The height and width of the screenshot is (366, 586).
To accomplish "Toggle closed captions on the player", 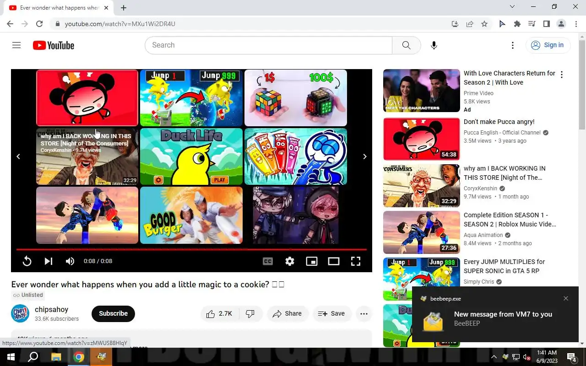I will pos(268,261).
